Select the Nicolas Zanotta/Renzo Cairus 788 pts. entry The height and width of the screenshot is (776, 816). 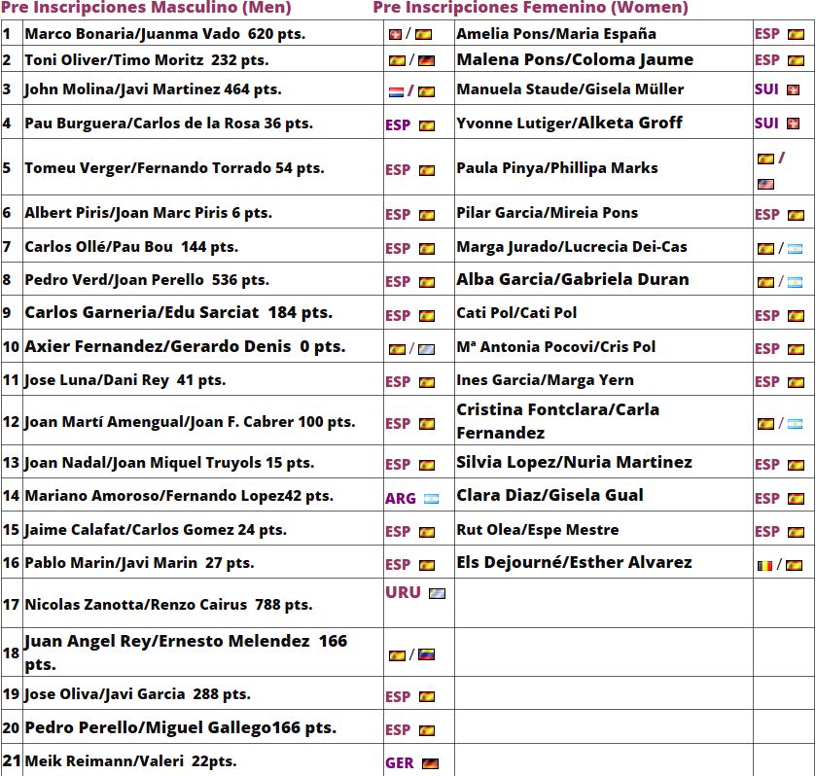click(x=168, y=605)
